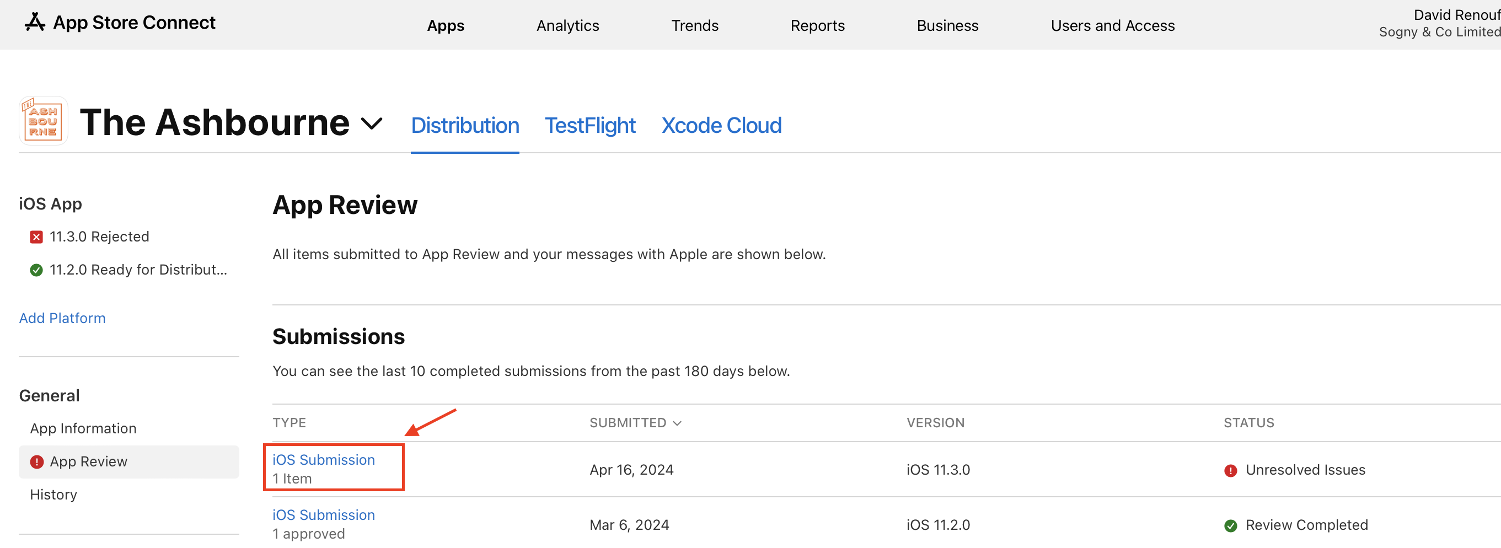Open History in the sidebar
The image size is (1501, 548).
point(53,495)
